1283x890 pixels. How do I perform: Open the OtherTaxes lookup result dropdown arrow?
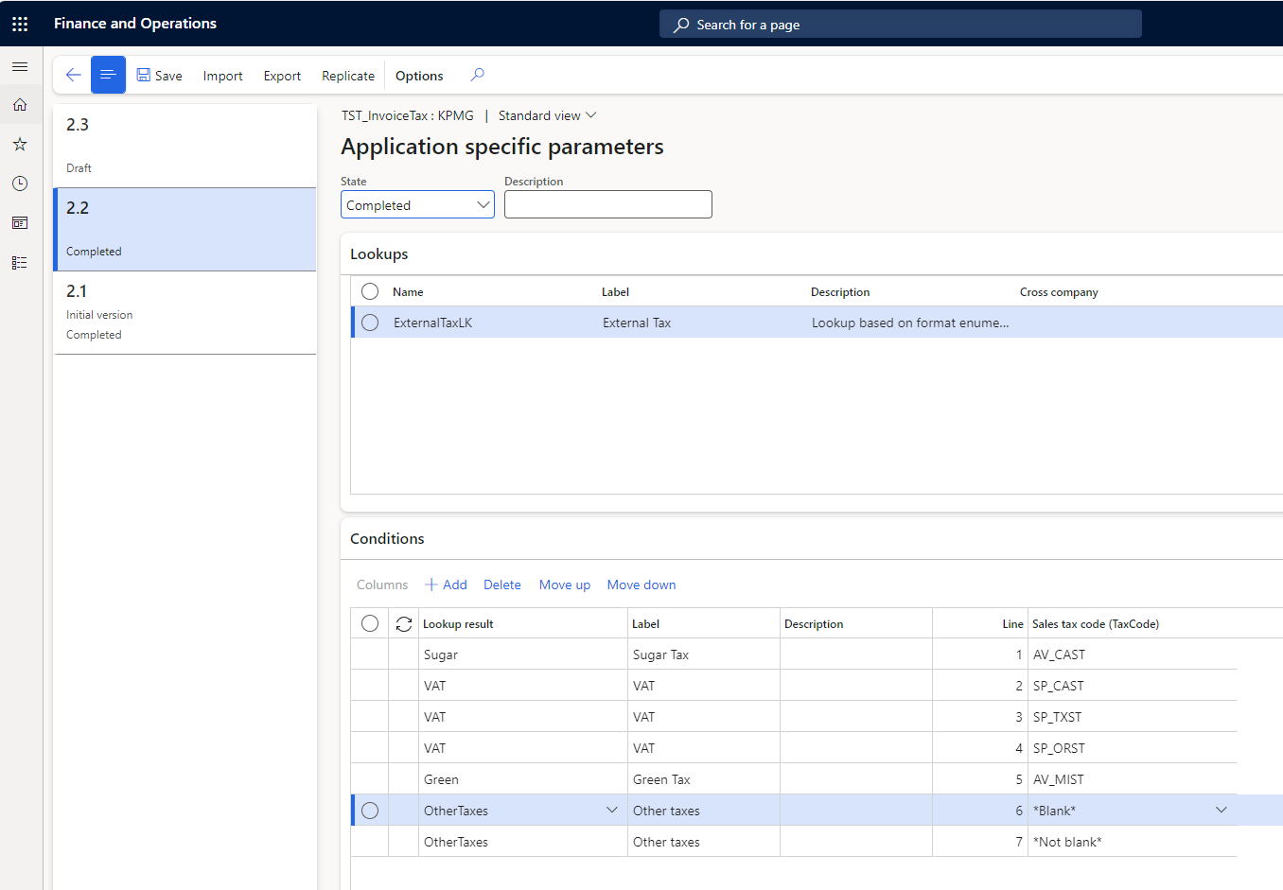(612, 810)
